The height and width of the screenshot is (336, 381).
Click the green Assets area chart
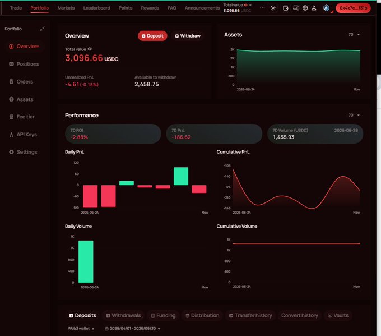299,67
